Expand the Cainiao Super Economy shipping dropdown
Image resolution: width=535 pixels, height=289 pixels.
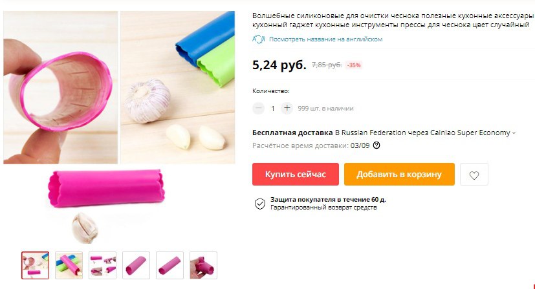point(514,133)
